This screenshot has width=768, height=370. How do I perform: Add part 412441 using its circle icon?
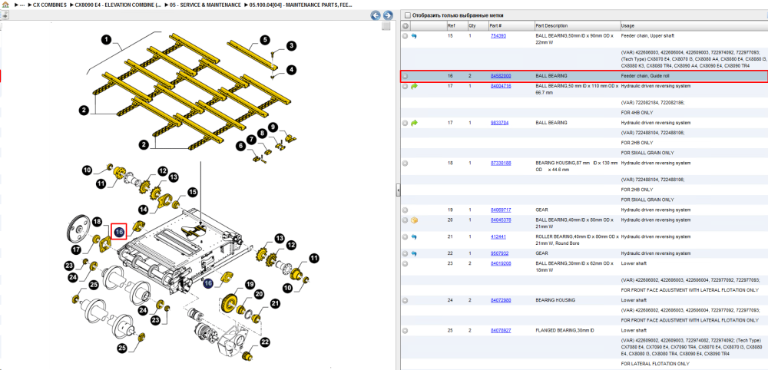coord(405,237)
